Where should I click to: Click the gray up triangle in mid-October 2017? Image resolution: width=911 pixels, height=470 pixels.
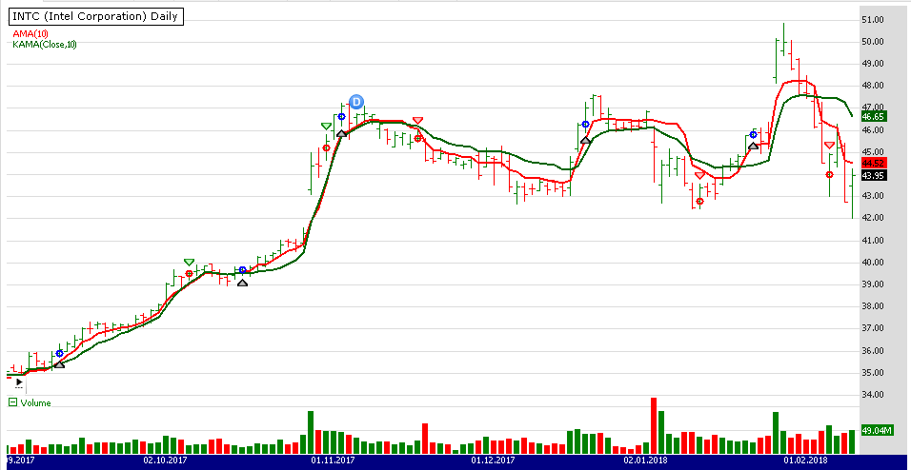click(x=242, y=283)
